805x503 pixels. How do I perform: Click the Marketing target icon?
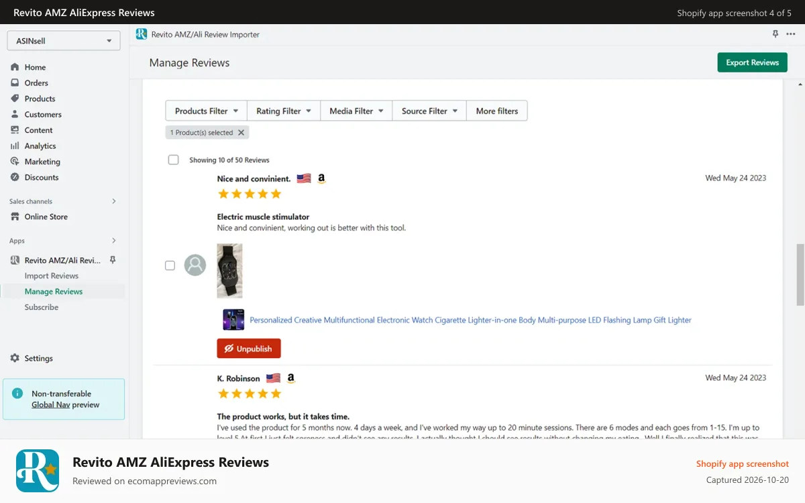pos(15,162)
